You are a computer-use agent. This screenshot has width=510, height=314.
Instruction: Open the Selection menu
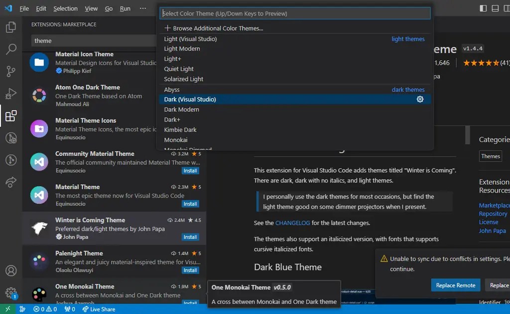(65, 8)
